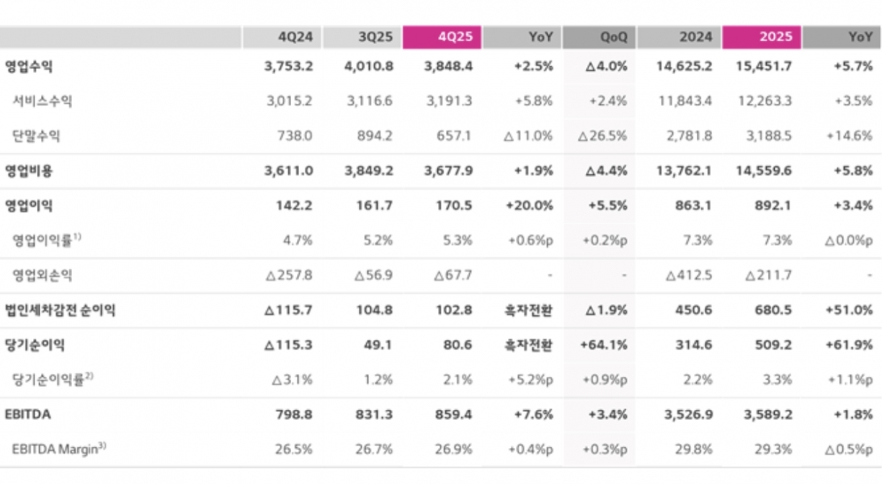
Task: Click the 3,589.2 EBITDA value for 2025
Action: coord(766,414)
